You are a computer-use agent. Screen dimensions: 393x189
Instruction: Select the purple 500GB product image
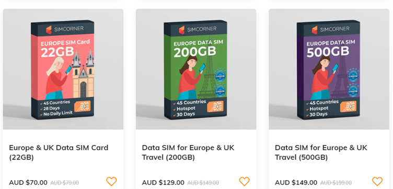point(329,69)
